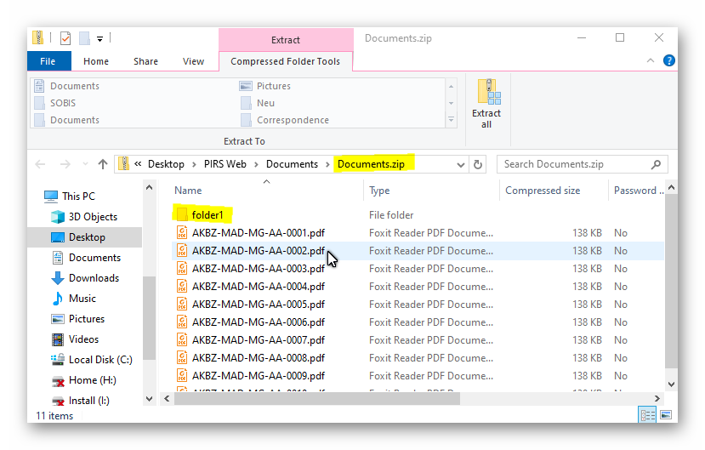Click the horizontal scrollbar in file list
The height and width of the screenshot is (450, 705).
pos(317,399)
